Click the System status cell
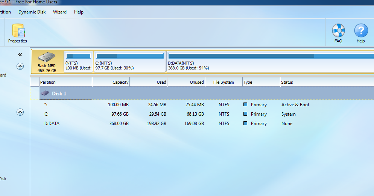 coord(288,114)
